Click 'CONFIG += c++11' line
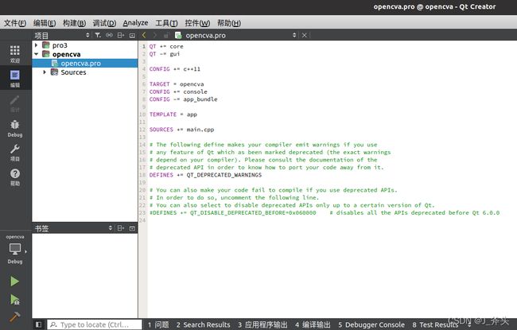Screen dimensions: 517x330 click(175, 69)
